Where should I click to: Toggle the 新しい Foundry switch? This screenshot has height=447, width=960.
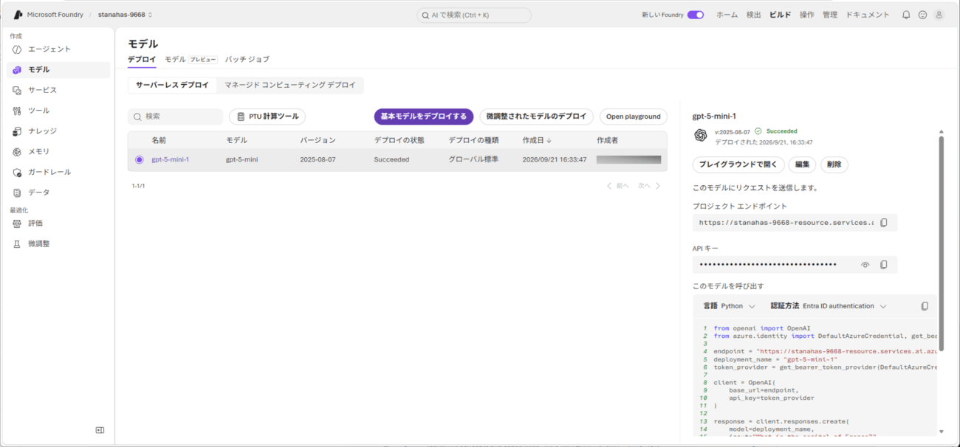tap(695, 15)
